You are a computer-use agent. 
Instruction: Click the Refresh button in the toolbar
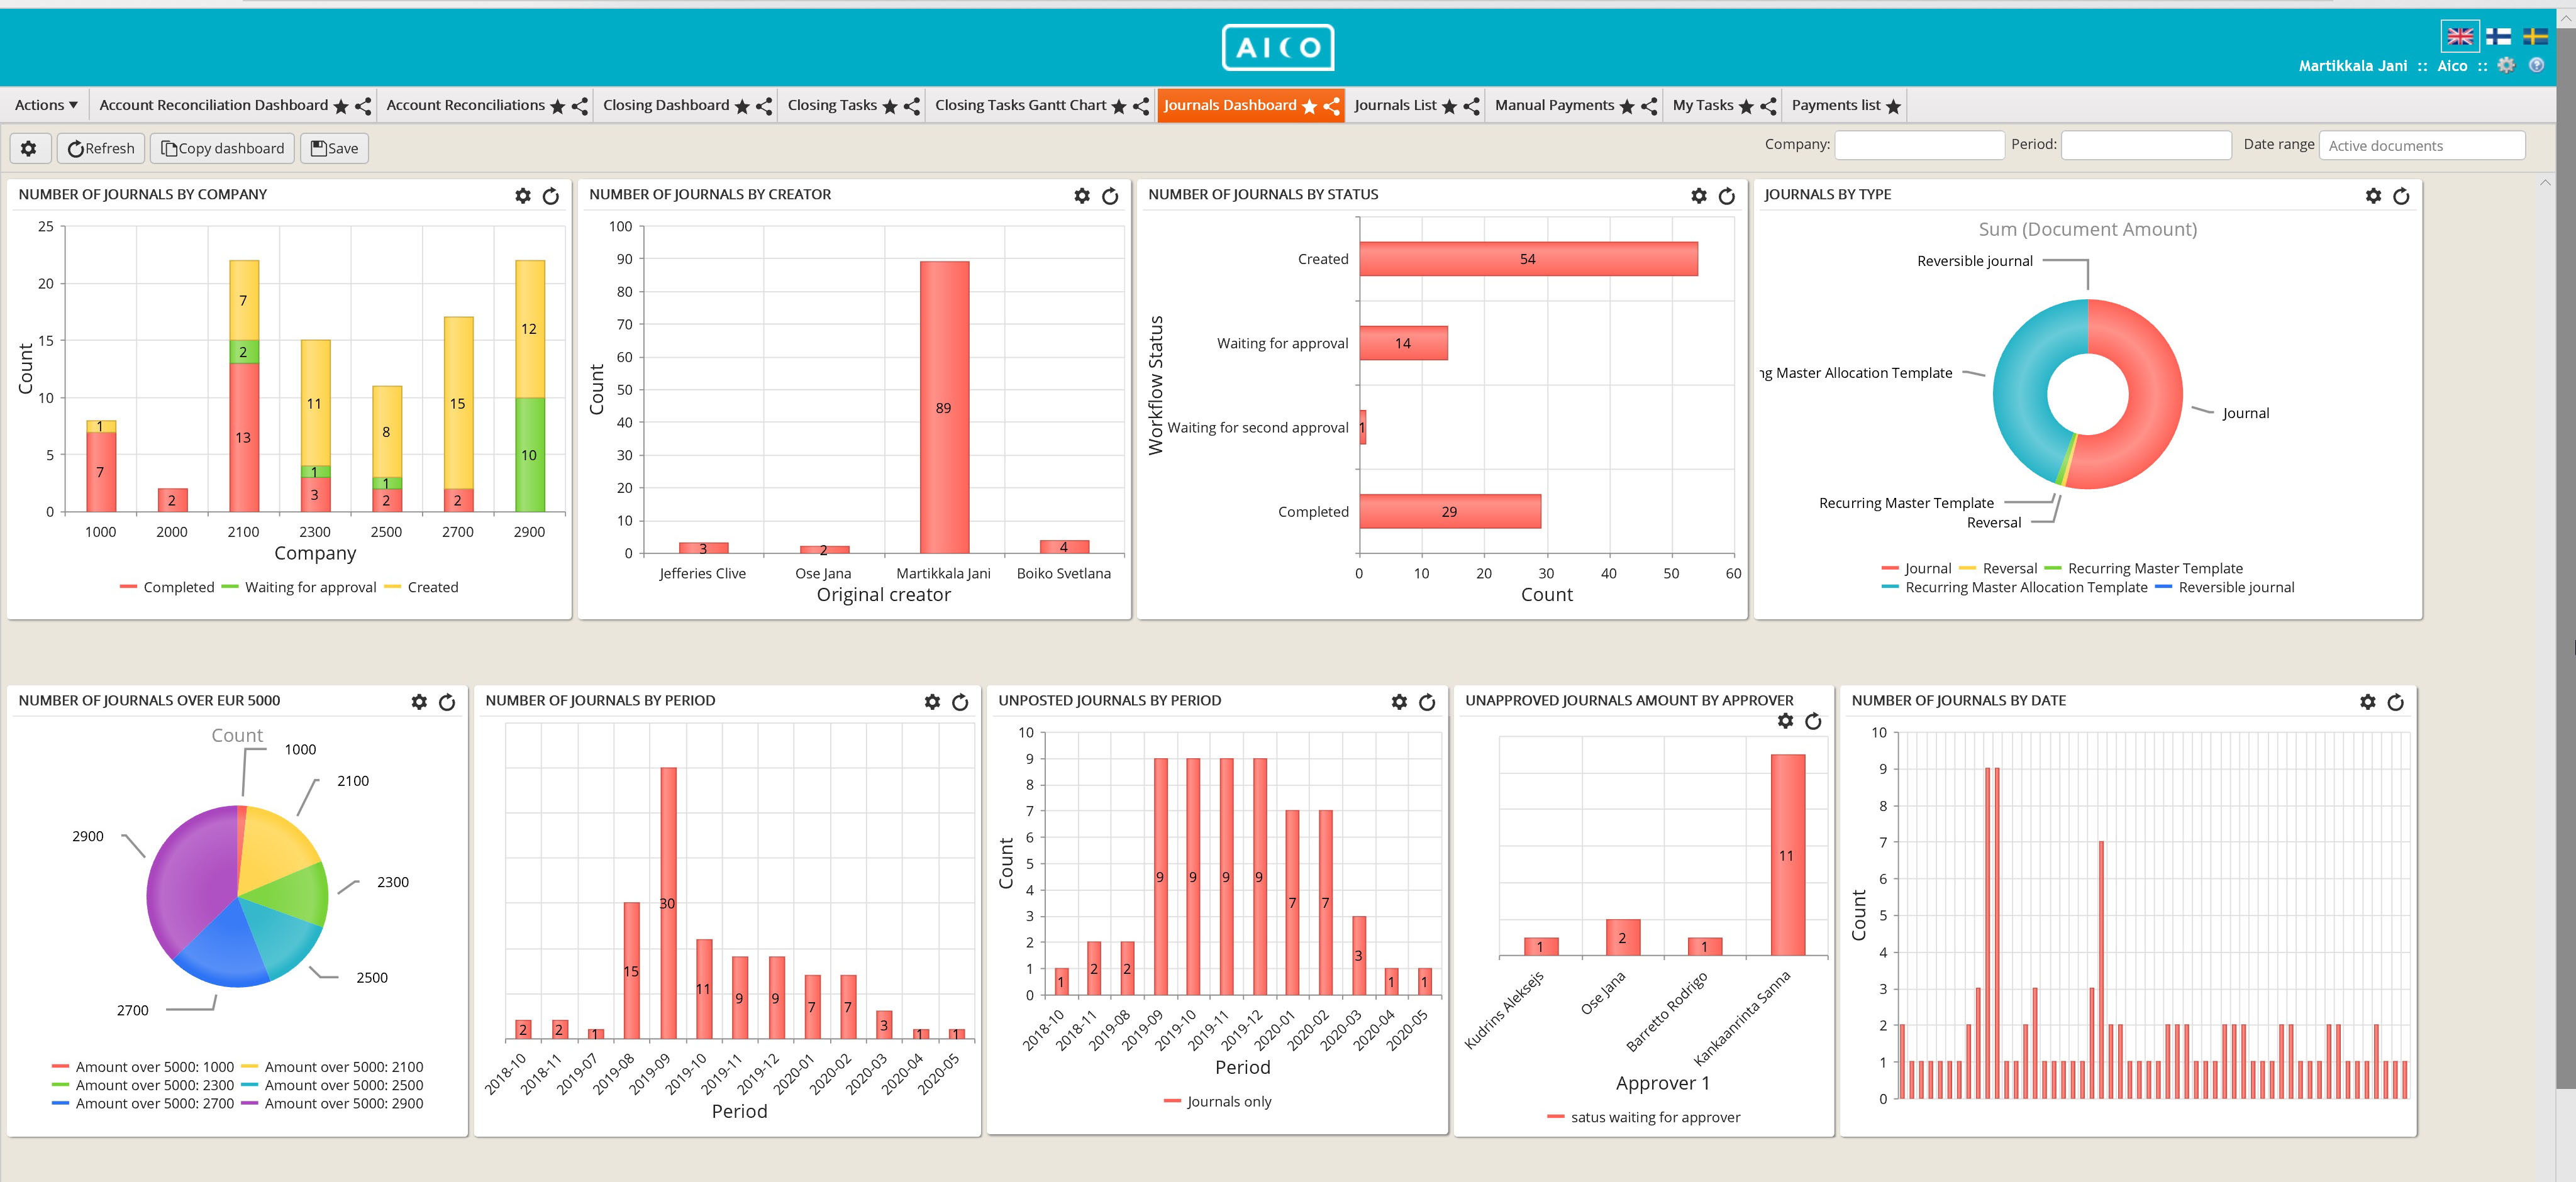100,147
